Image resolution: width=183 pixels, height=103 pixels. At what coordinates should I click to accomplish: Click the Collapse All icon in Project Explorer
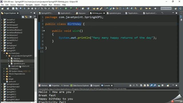pyautogui.click(x=23, y=17)
